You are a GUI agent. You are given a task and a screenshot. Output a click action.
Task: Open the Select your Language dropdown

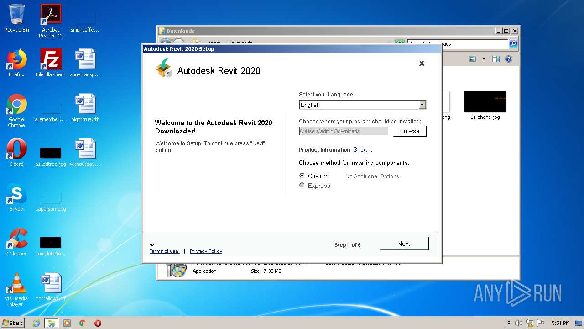point(362,105)
